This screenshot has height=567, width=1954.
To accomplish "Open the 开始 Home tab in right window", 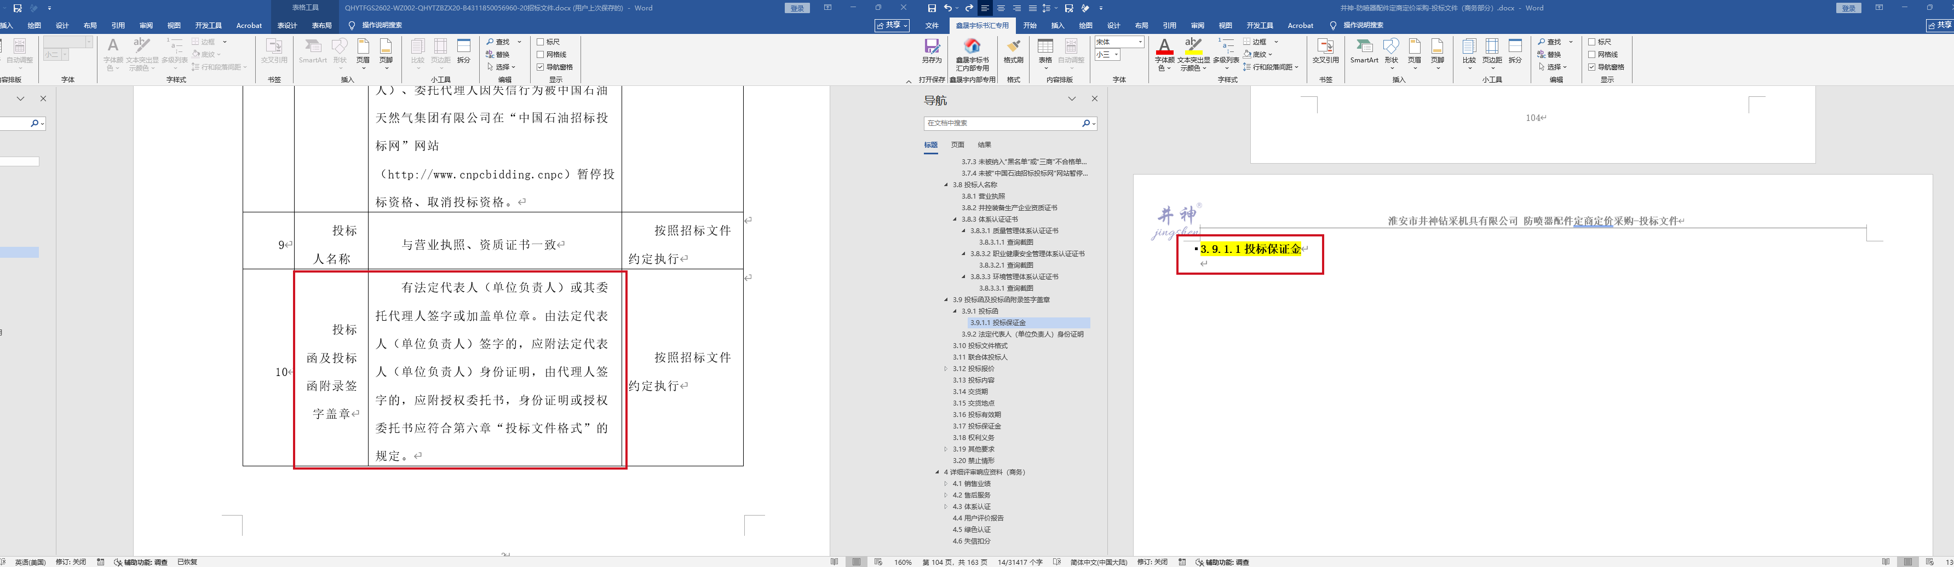I will pyautogui.click(x=1030, y=25).
